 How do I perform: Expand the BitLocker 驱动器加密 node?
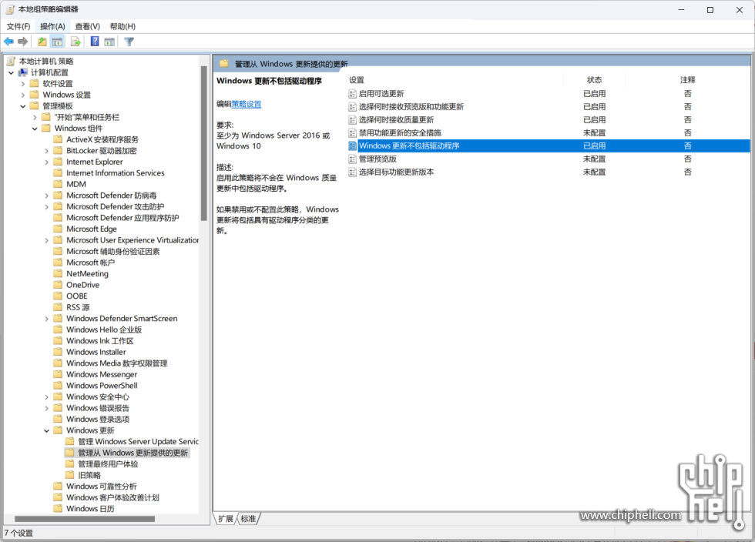point(47,151)
